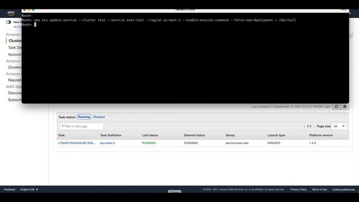This screenshot has width=359, height=202.
Task: Sort by the Task Definition column header
Action: pos(111,135)
